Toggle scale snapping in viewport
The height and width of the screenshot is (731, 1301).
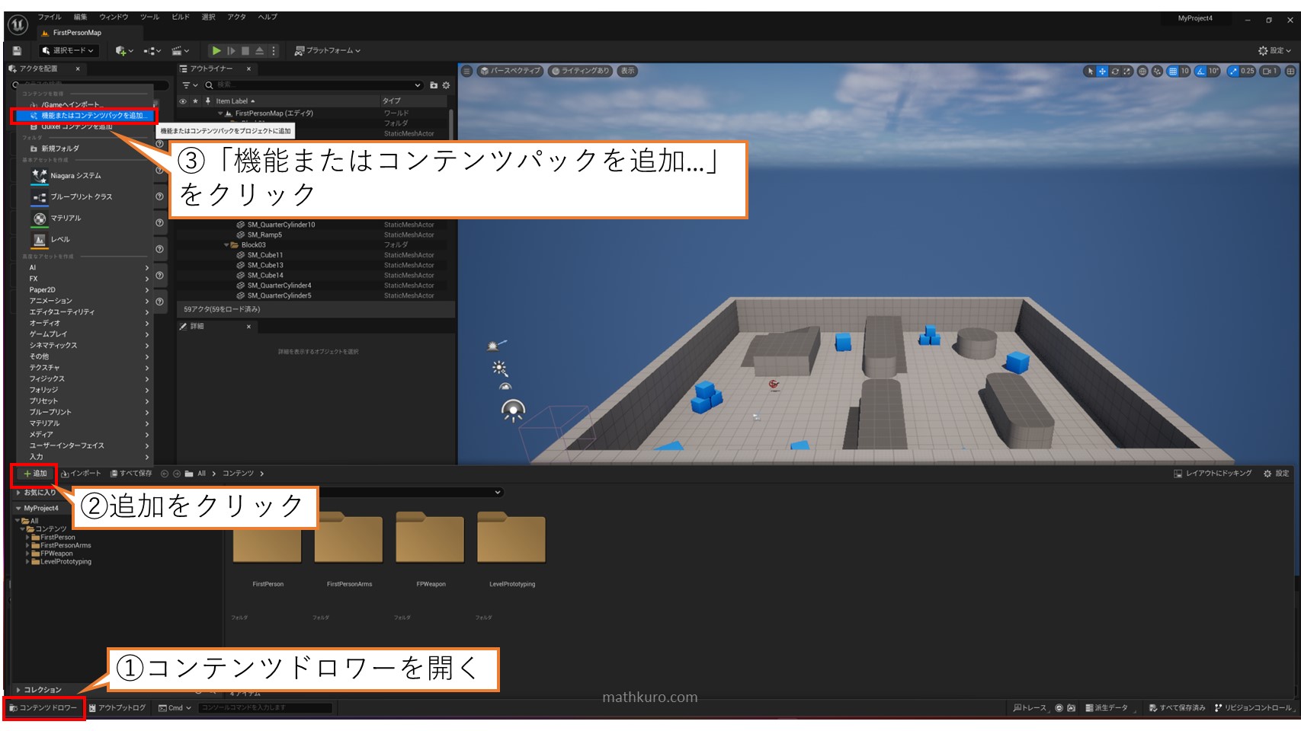click(x=1233, y=71)
